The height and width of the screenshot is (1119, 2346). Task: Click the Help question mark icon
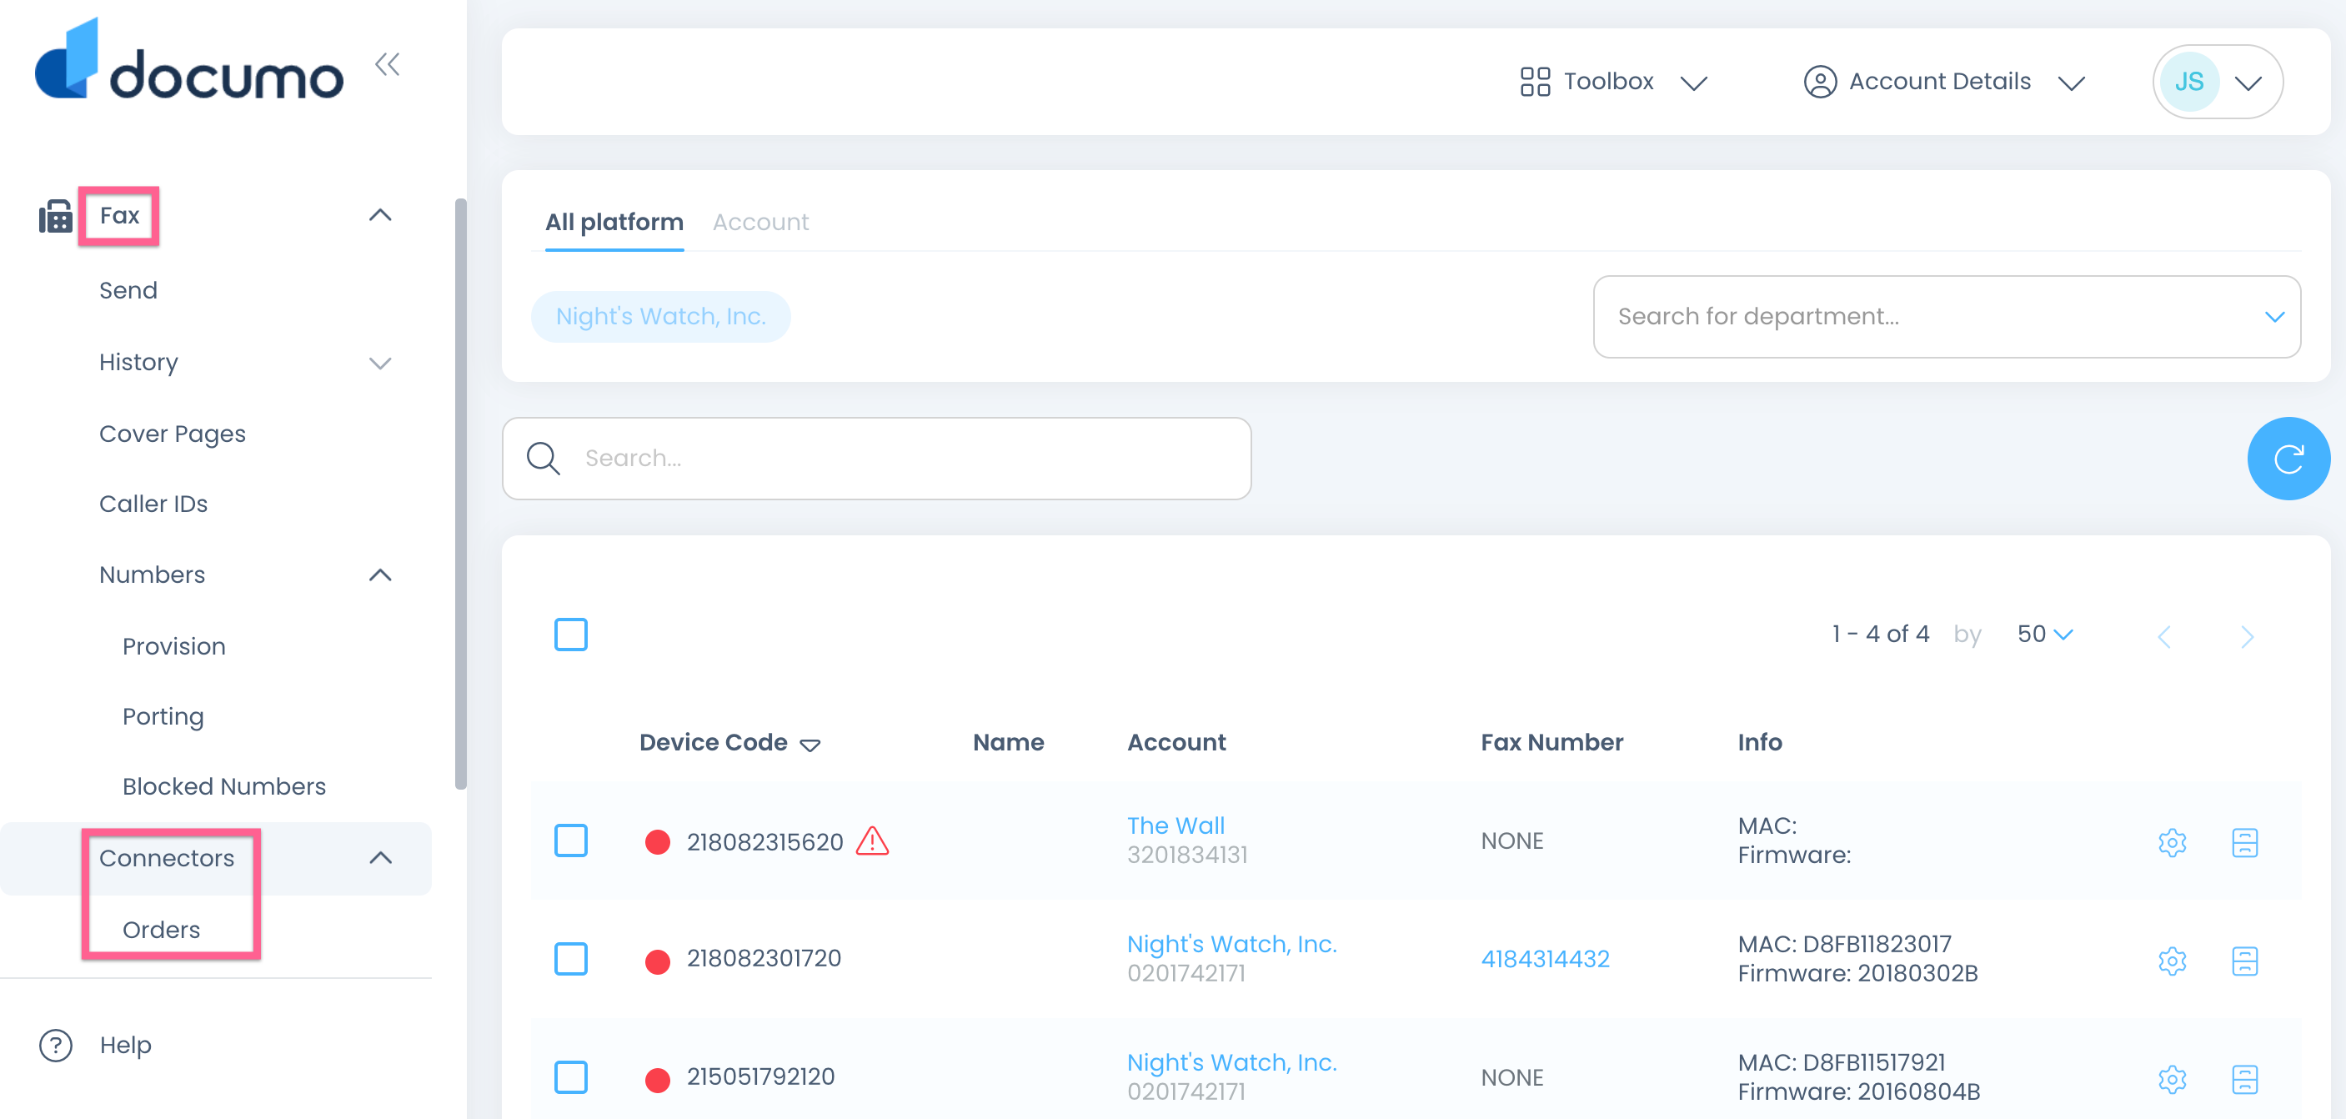click(x=56, y=1045)
